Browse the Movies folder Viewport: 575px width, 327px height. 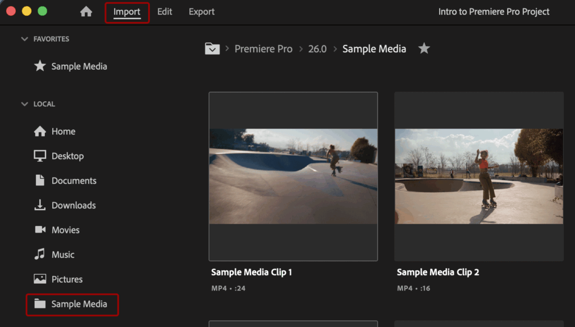[x=65, y=230]
